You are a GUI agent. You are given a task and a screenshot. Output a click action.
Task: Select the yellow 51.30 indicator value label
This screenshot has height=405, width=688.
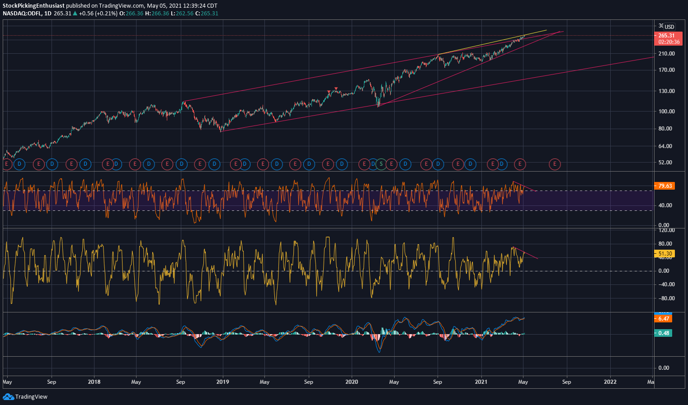[x=664, y=254]
